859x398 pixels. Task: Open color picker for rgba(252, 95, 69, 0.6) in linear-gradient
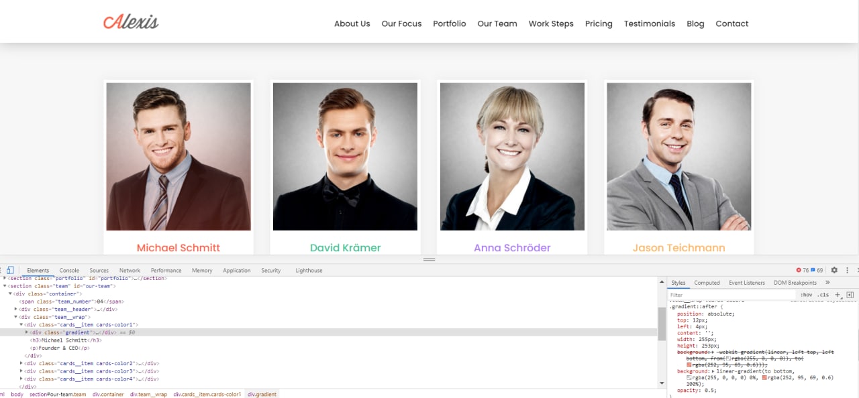coord(764,377)
